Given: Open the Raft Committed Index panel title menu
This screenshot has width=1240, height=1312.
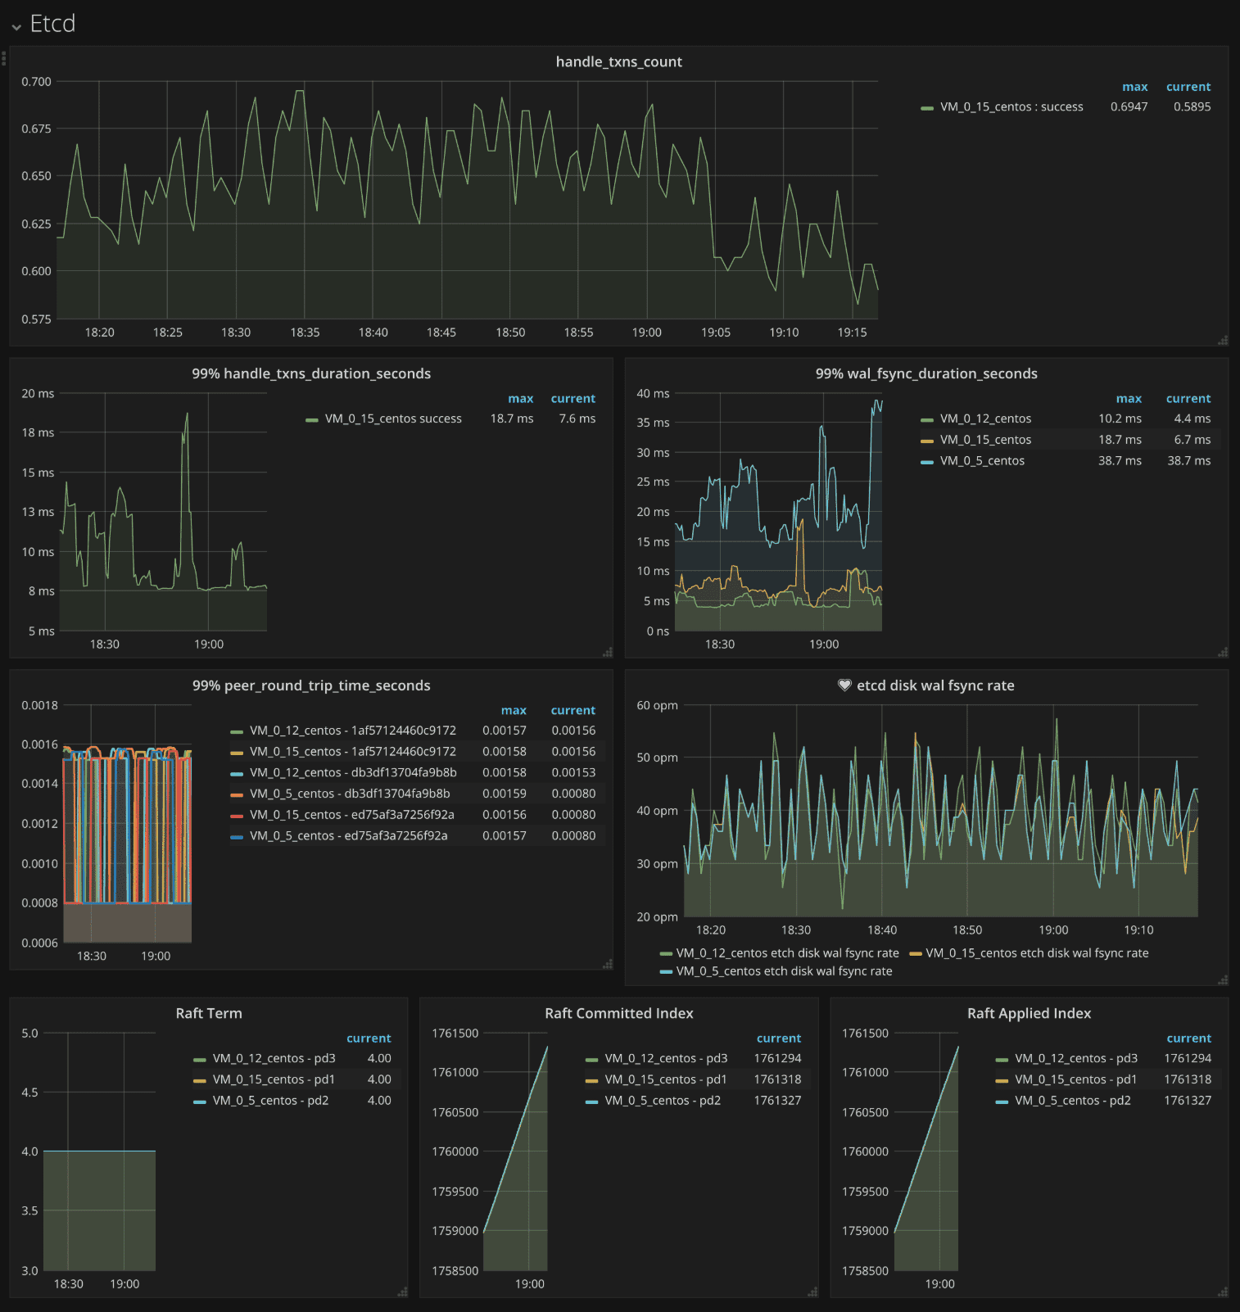Looking at the screenshot, I should tap(618, 1014).
